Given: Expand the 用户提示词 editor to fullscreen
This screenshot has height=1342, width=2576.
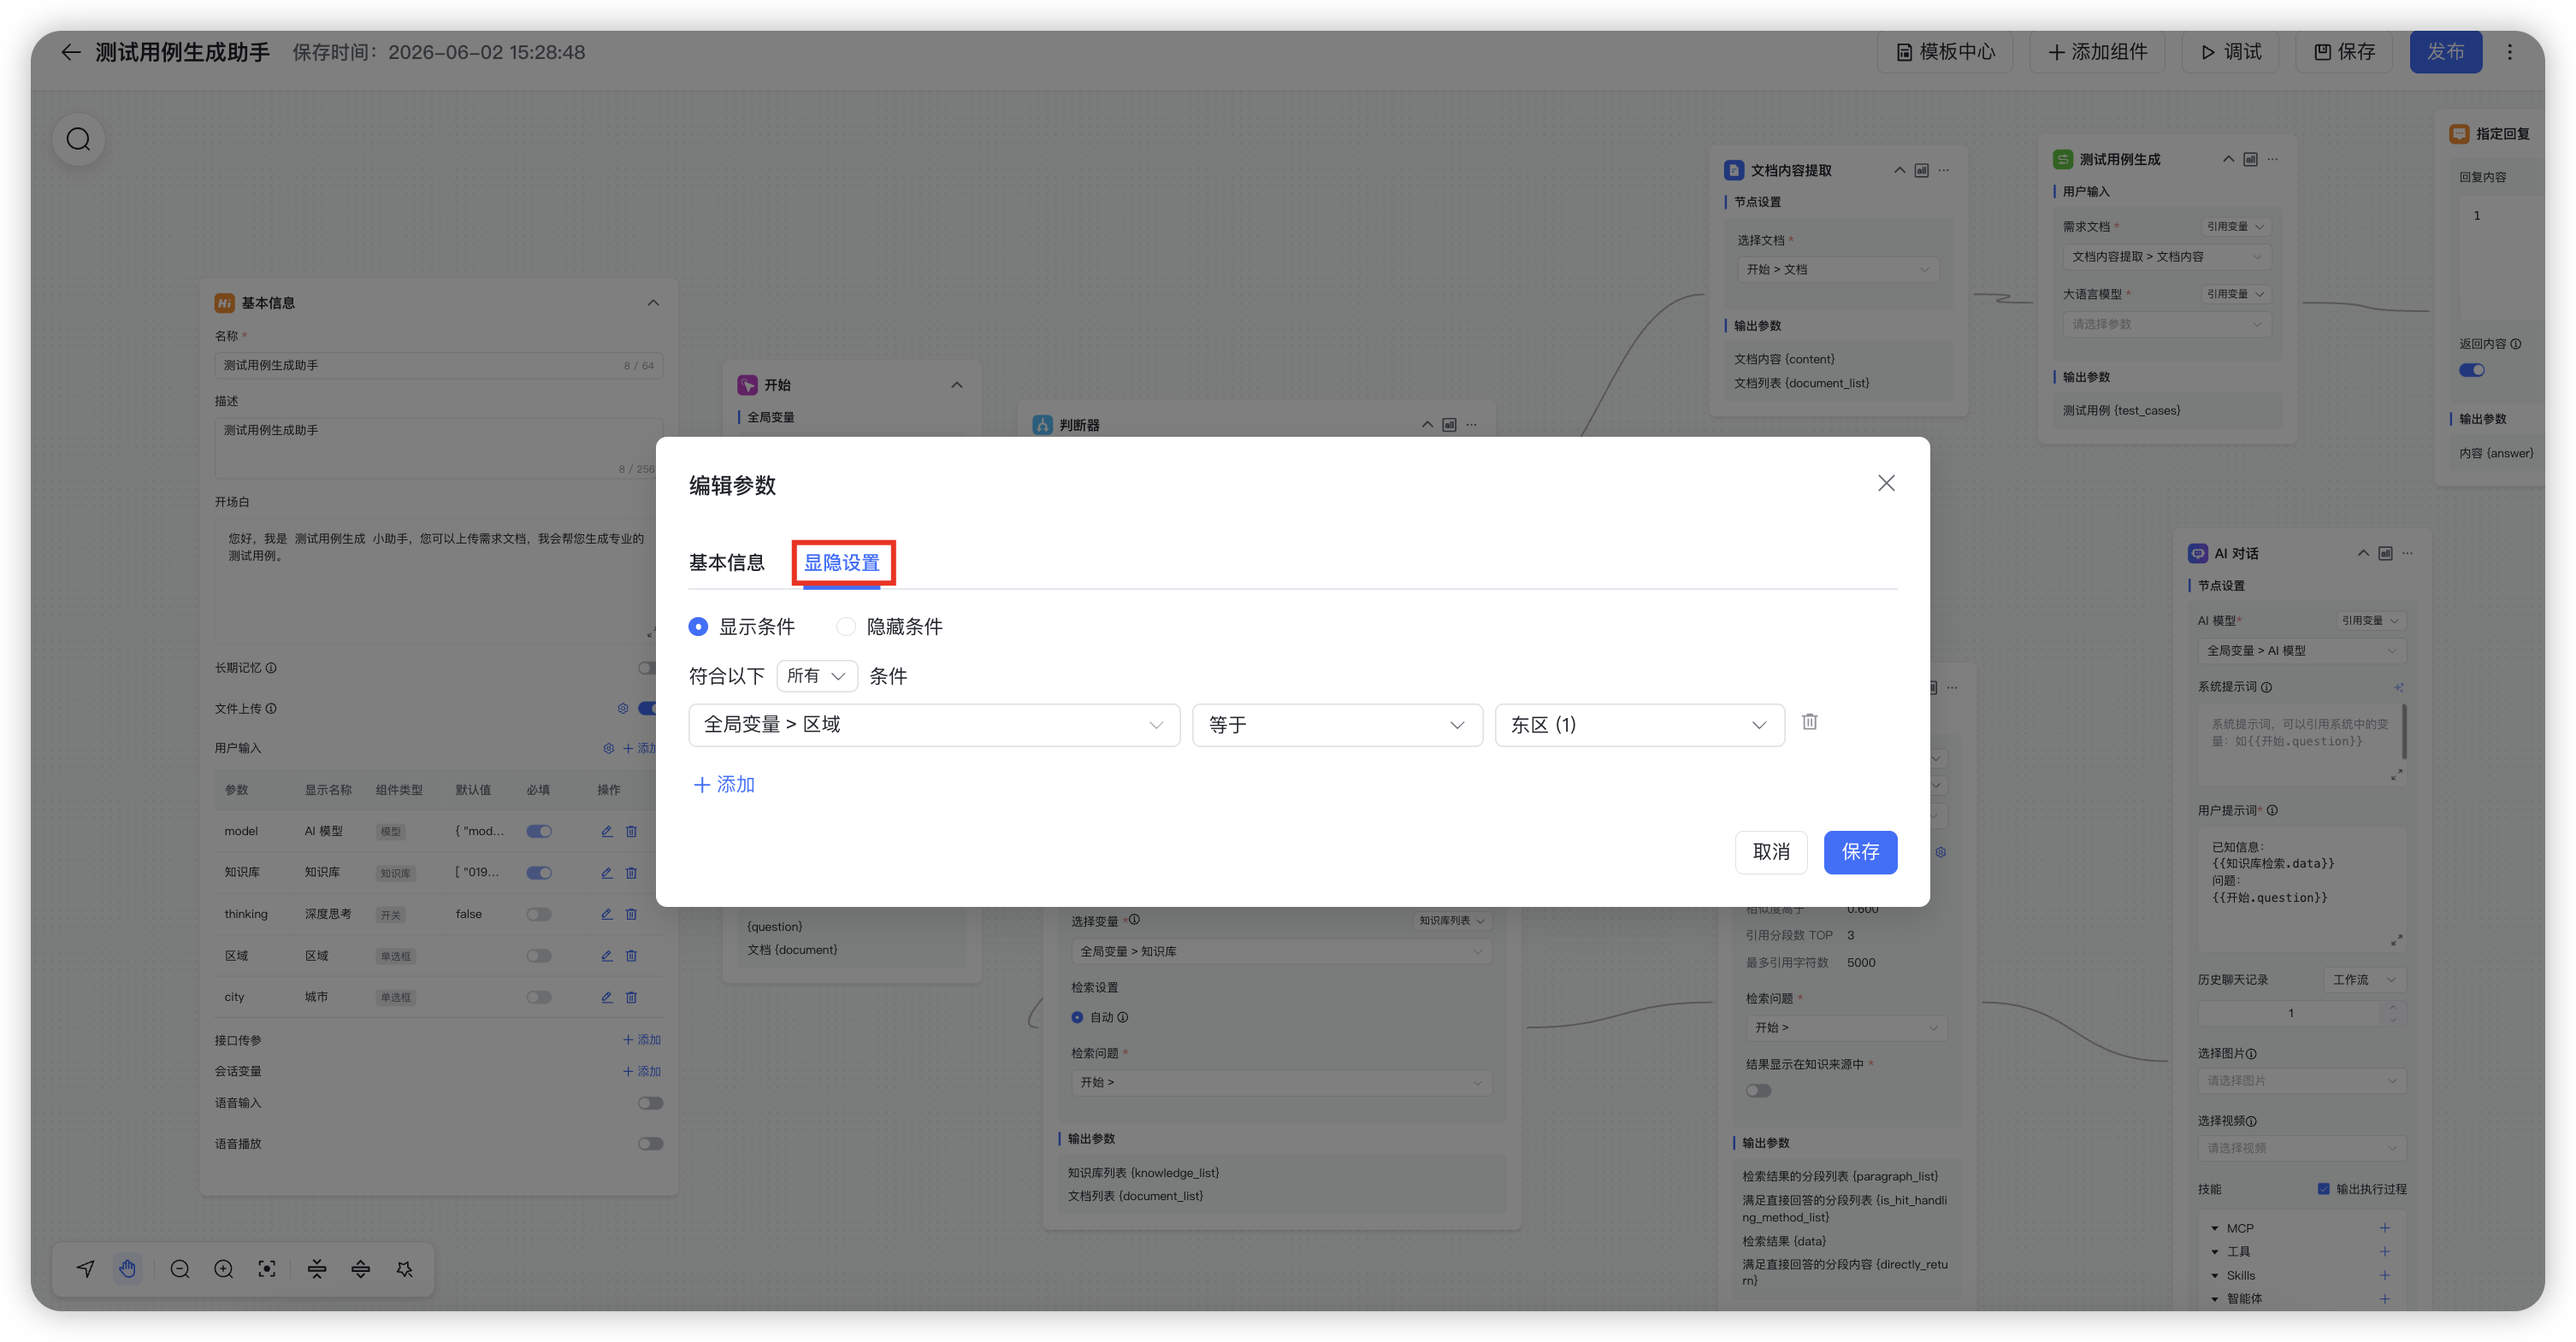Looking at the screenshot, I should coord(2397,940).
